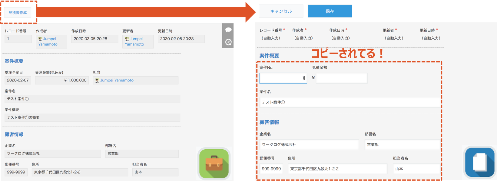Click the editable 企業名 input field
Image resolution: width=497 pixels, height=181 pixels.
tap(309, 144)
